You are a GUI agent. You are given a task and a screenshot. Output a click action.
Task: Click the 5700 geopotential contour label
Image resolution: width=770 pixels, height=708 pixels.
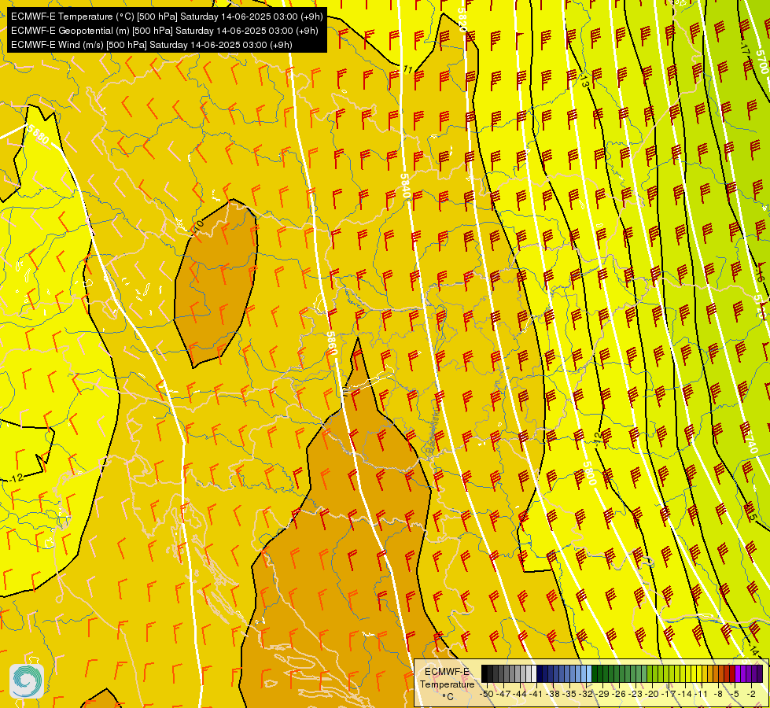coord(761,62)
